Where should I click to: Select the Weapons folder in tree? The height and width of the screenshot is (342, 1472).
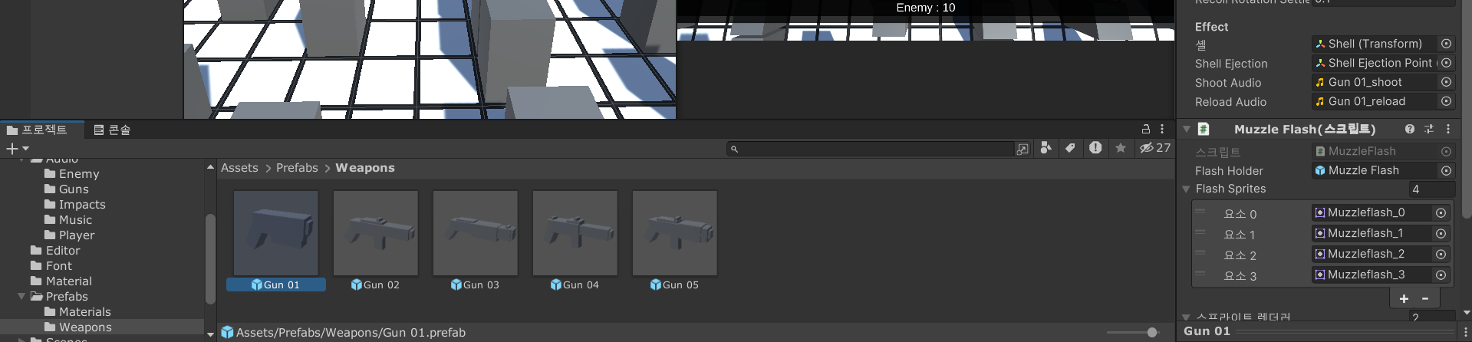click(78, 327)
